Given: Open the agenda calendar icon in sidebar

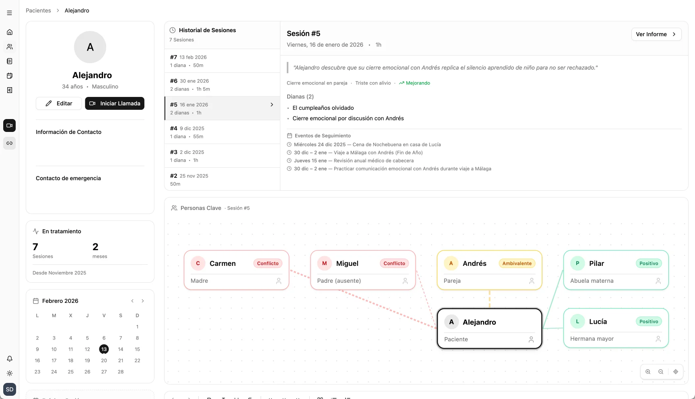Looking at the screenshot, I should [x=9, y=76].
